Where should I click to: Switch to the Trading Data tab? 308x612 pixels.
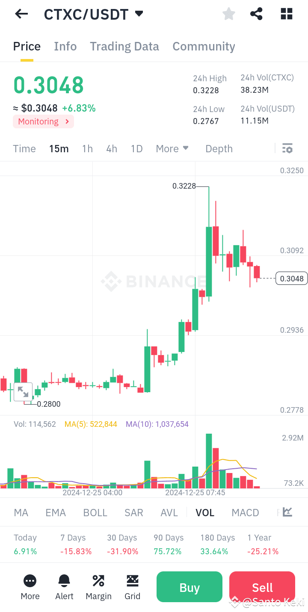(x=124, y=46)
